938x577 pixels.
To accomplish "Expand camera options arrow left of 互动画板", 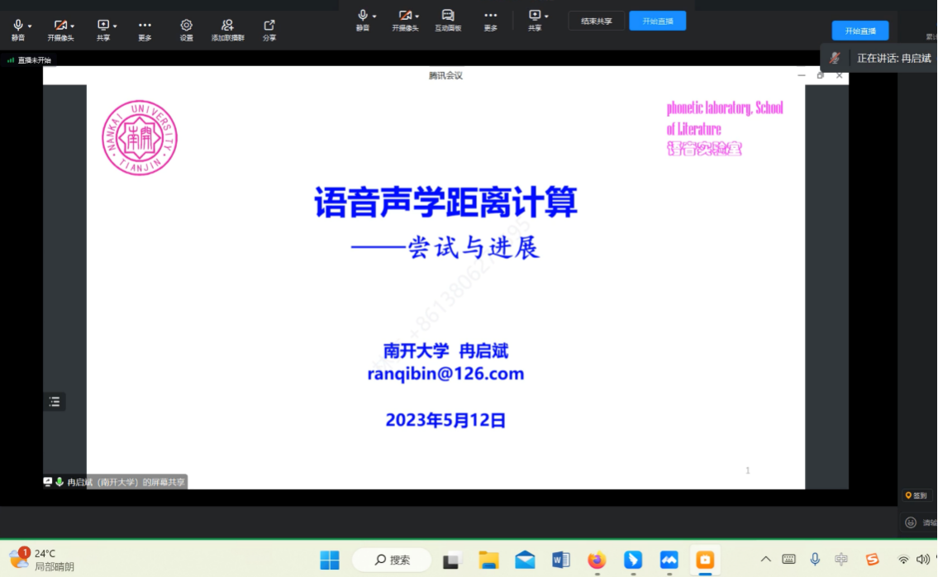I will (418, 16).
